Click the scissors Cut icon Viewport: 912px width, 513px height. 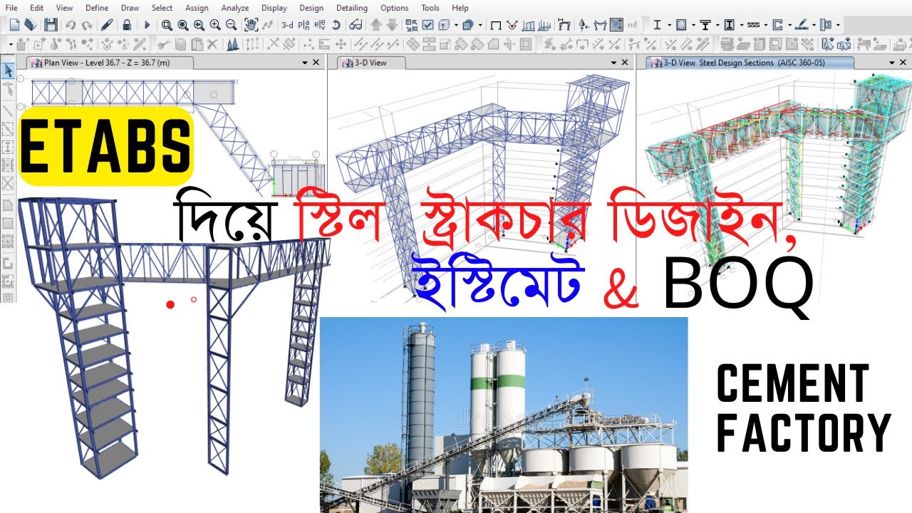(x=164, y=44)
